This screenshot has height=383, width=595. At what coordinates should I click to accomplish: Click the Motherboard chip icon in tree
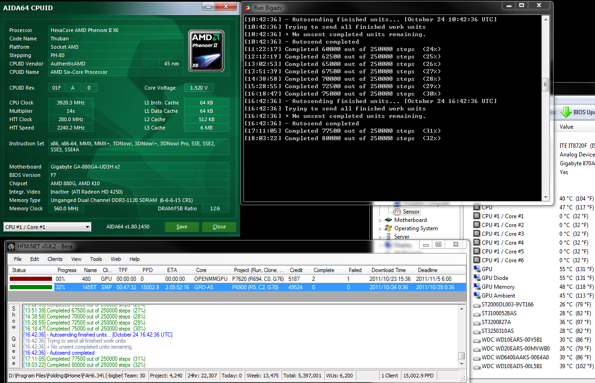click(389, 220)
